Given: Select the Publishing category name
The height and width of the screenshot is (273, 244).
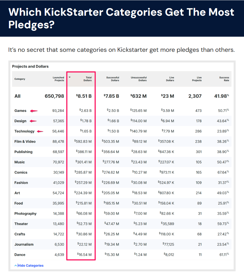Looking at the screenshot, I should tap(23, 152).
